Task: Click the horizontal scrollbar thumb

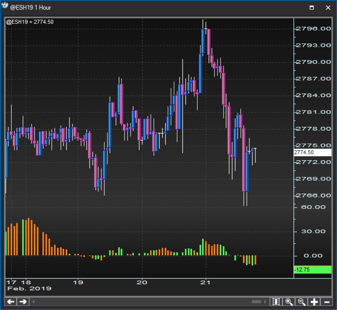Action: pos(256,302)
